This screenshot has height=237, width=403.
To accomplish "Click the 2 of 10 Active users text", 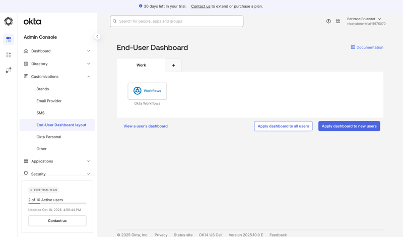I will pos(45,200).
